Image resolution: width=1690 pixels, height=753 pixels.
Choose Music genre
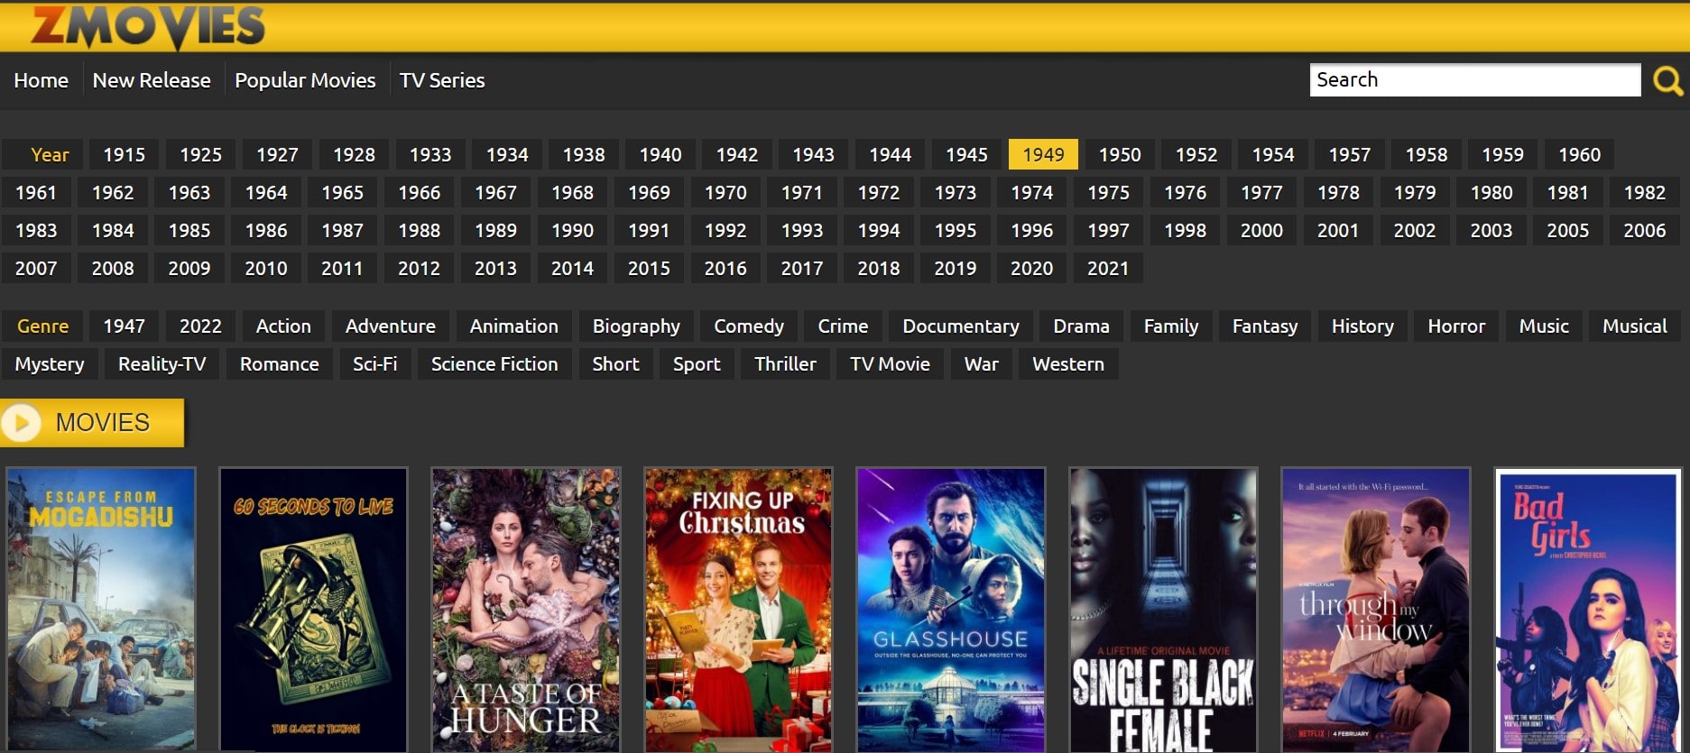pos(1544,326)
